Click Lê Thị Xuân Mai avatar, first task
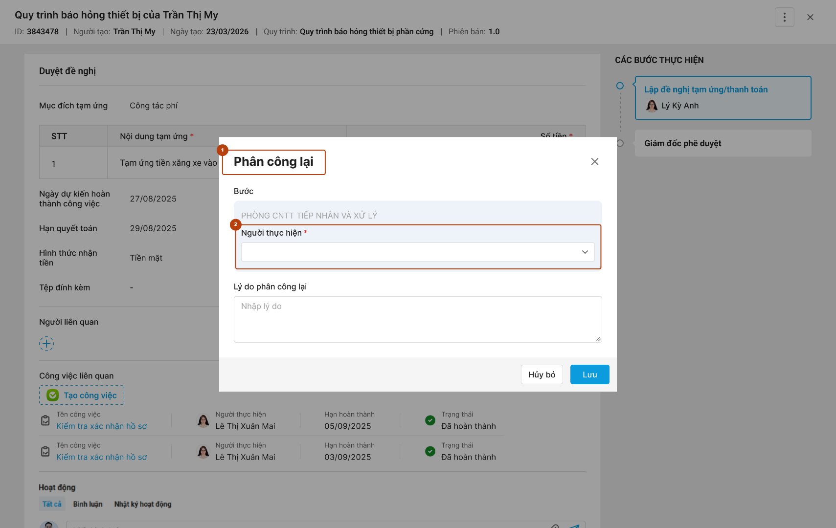Viewport: 836px width, 528px height. click(x=203, y=420)
